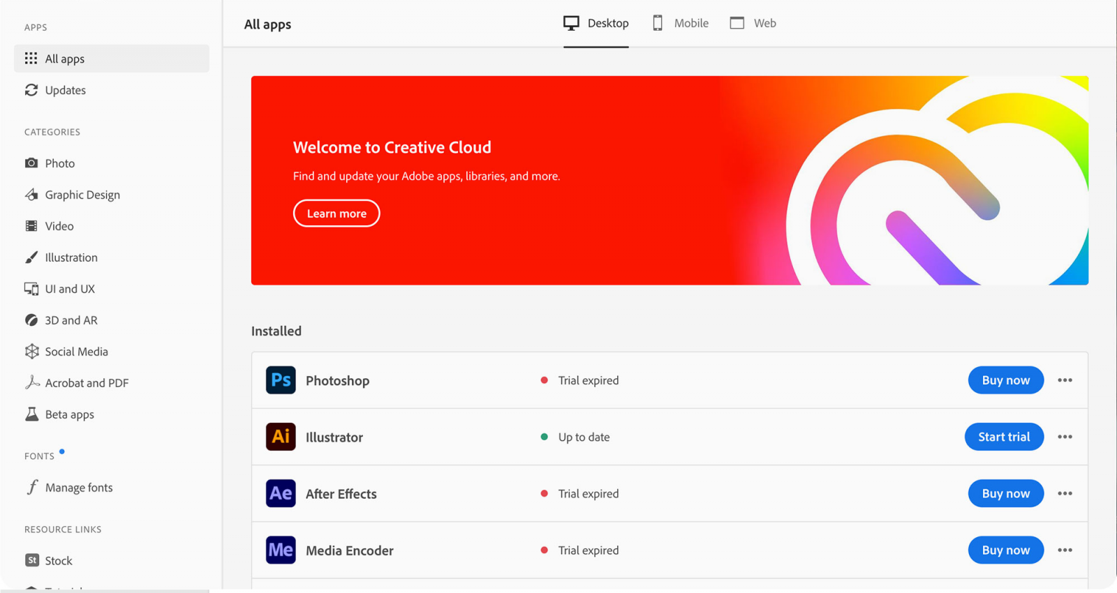Click the Stock St icon

coord(32,560)
